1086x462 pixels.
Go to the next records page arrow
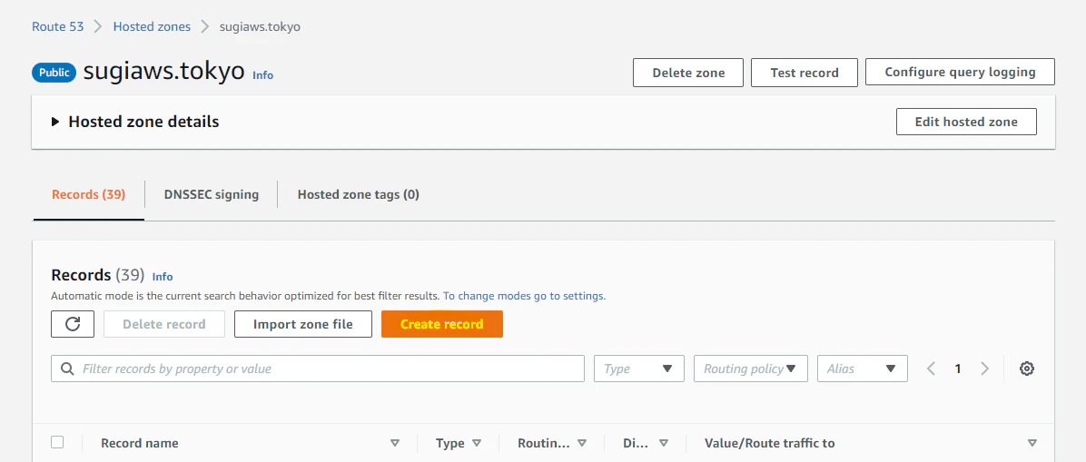click(x=985, y=369)
